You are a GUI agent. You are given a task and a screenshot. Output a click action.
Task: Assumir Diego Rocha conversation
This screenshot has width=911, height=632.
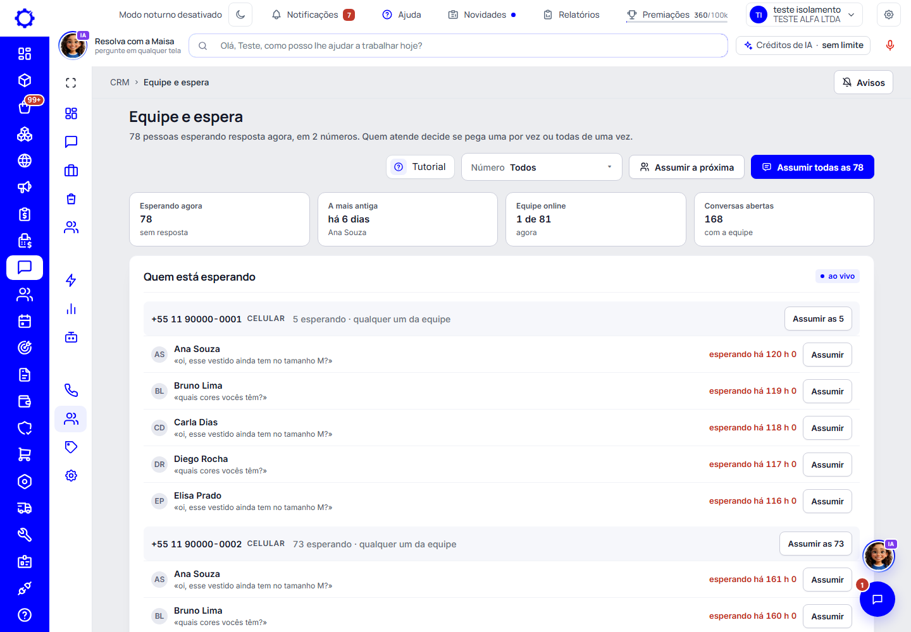(x=827, y=465)
